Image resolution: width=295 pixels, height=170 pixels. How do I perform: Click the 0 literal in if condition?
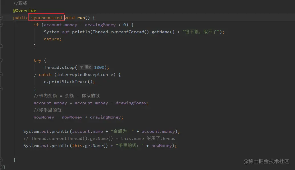(125, 25)
